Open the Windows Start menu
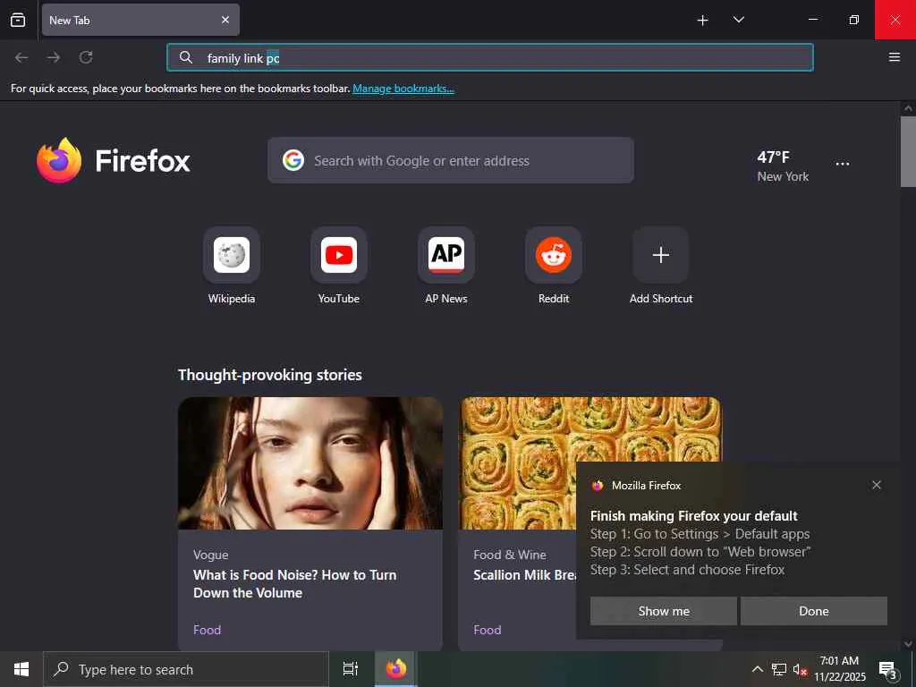 coord(21,669)
